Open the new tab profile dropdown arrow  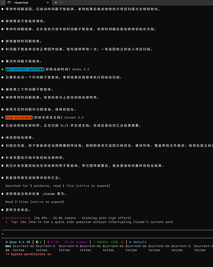click(61, 3)
